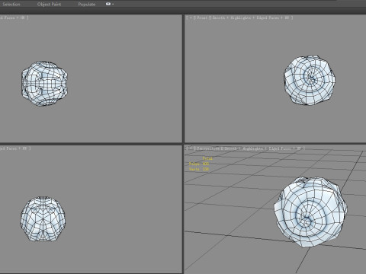Select the mesh in the bottom-left viewport

[43, 218]
